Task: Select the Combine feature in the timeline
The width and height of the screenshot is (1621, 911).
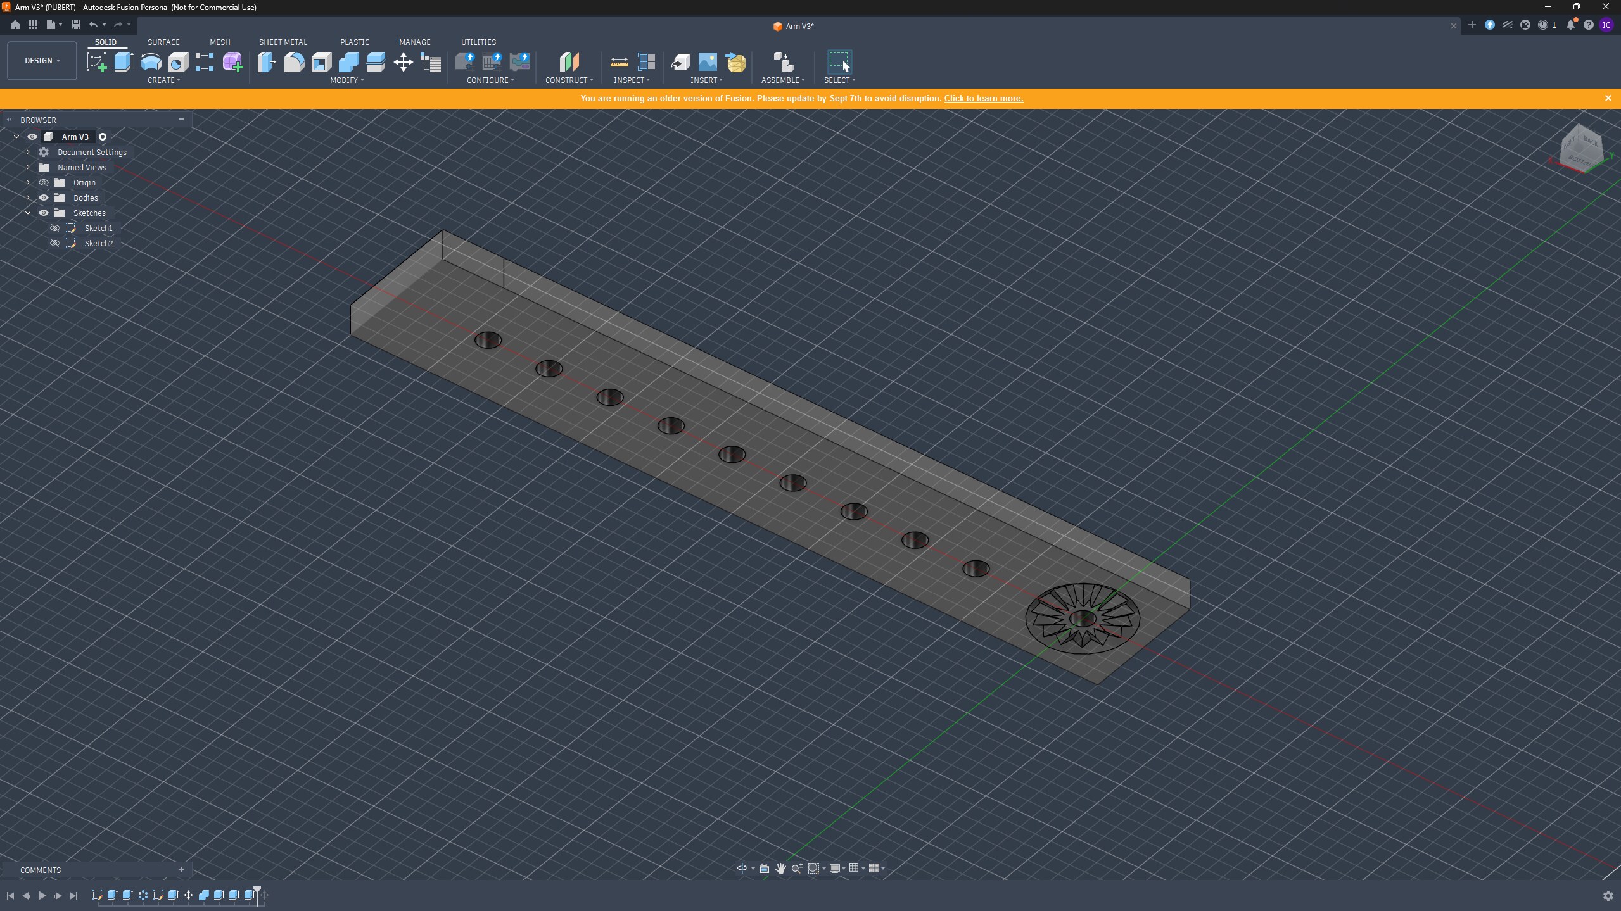Action: click(x=204, y=895)
